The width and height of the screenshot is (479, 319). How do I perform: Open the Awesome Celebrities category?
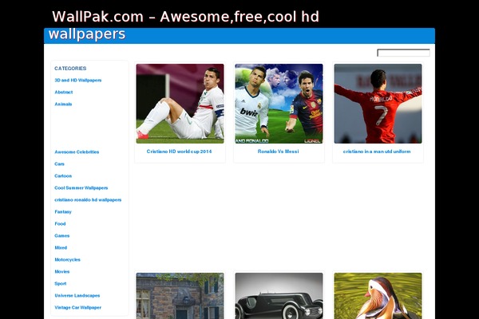pyautogui.click(x=77, y=152)
